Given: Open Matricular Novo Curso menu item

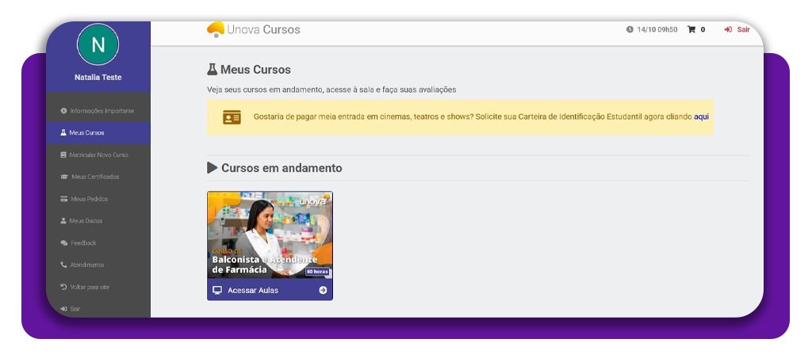Looking at the screenshot, I should click(x=98, y=154).
